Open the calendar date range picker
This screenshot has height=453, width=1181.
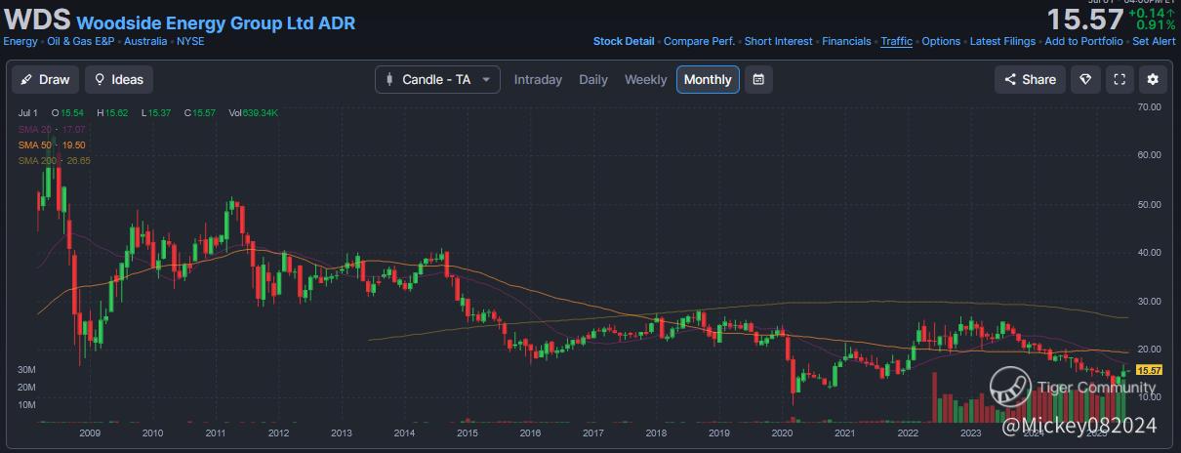coord(759,80)
